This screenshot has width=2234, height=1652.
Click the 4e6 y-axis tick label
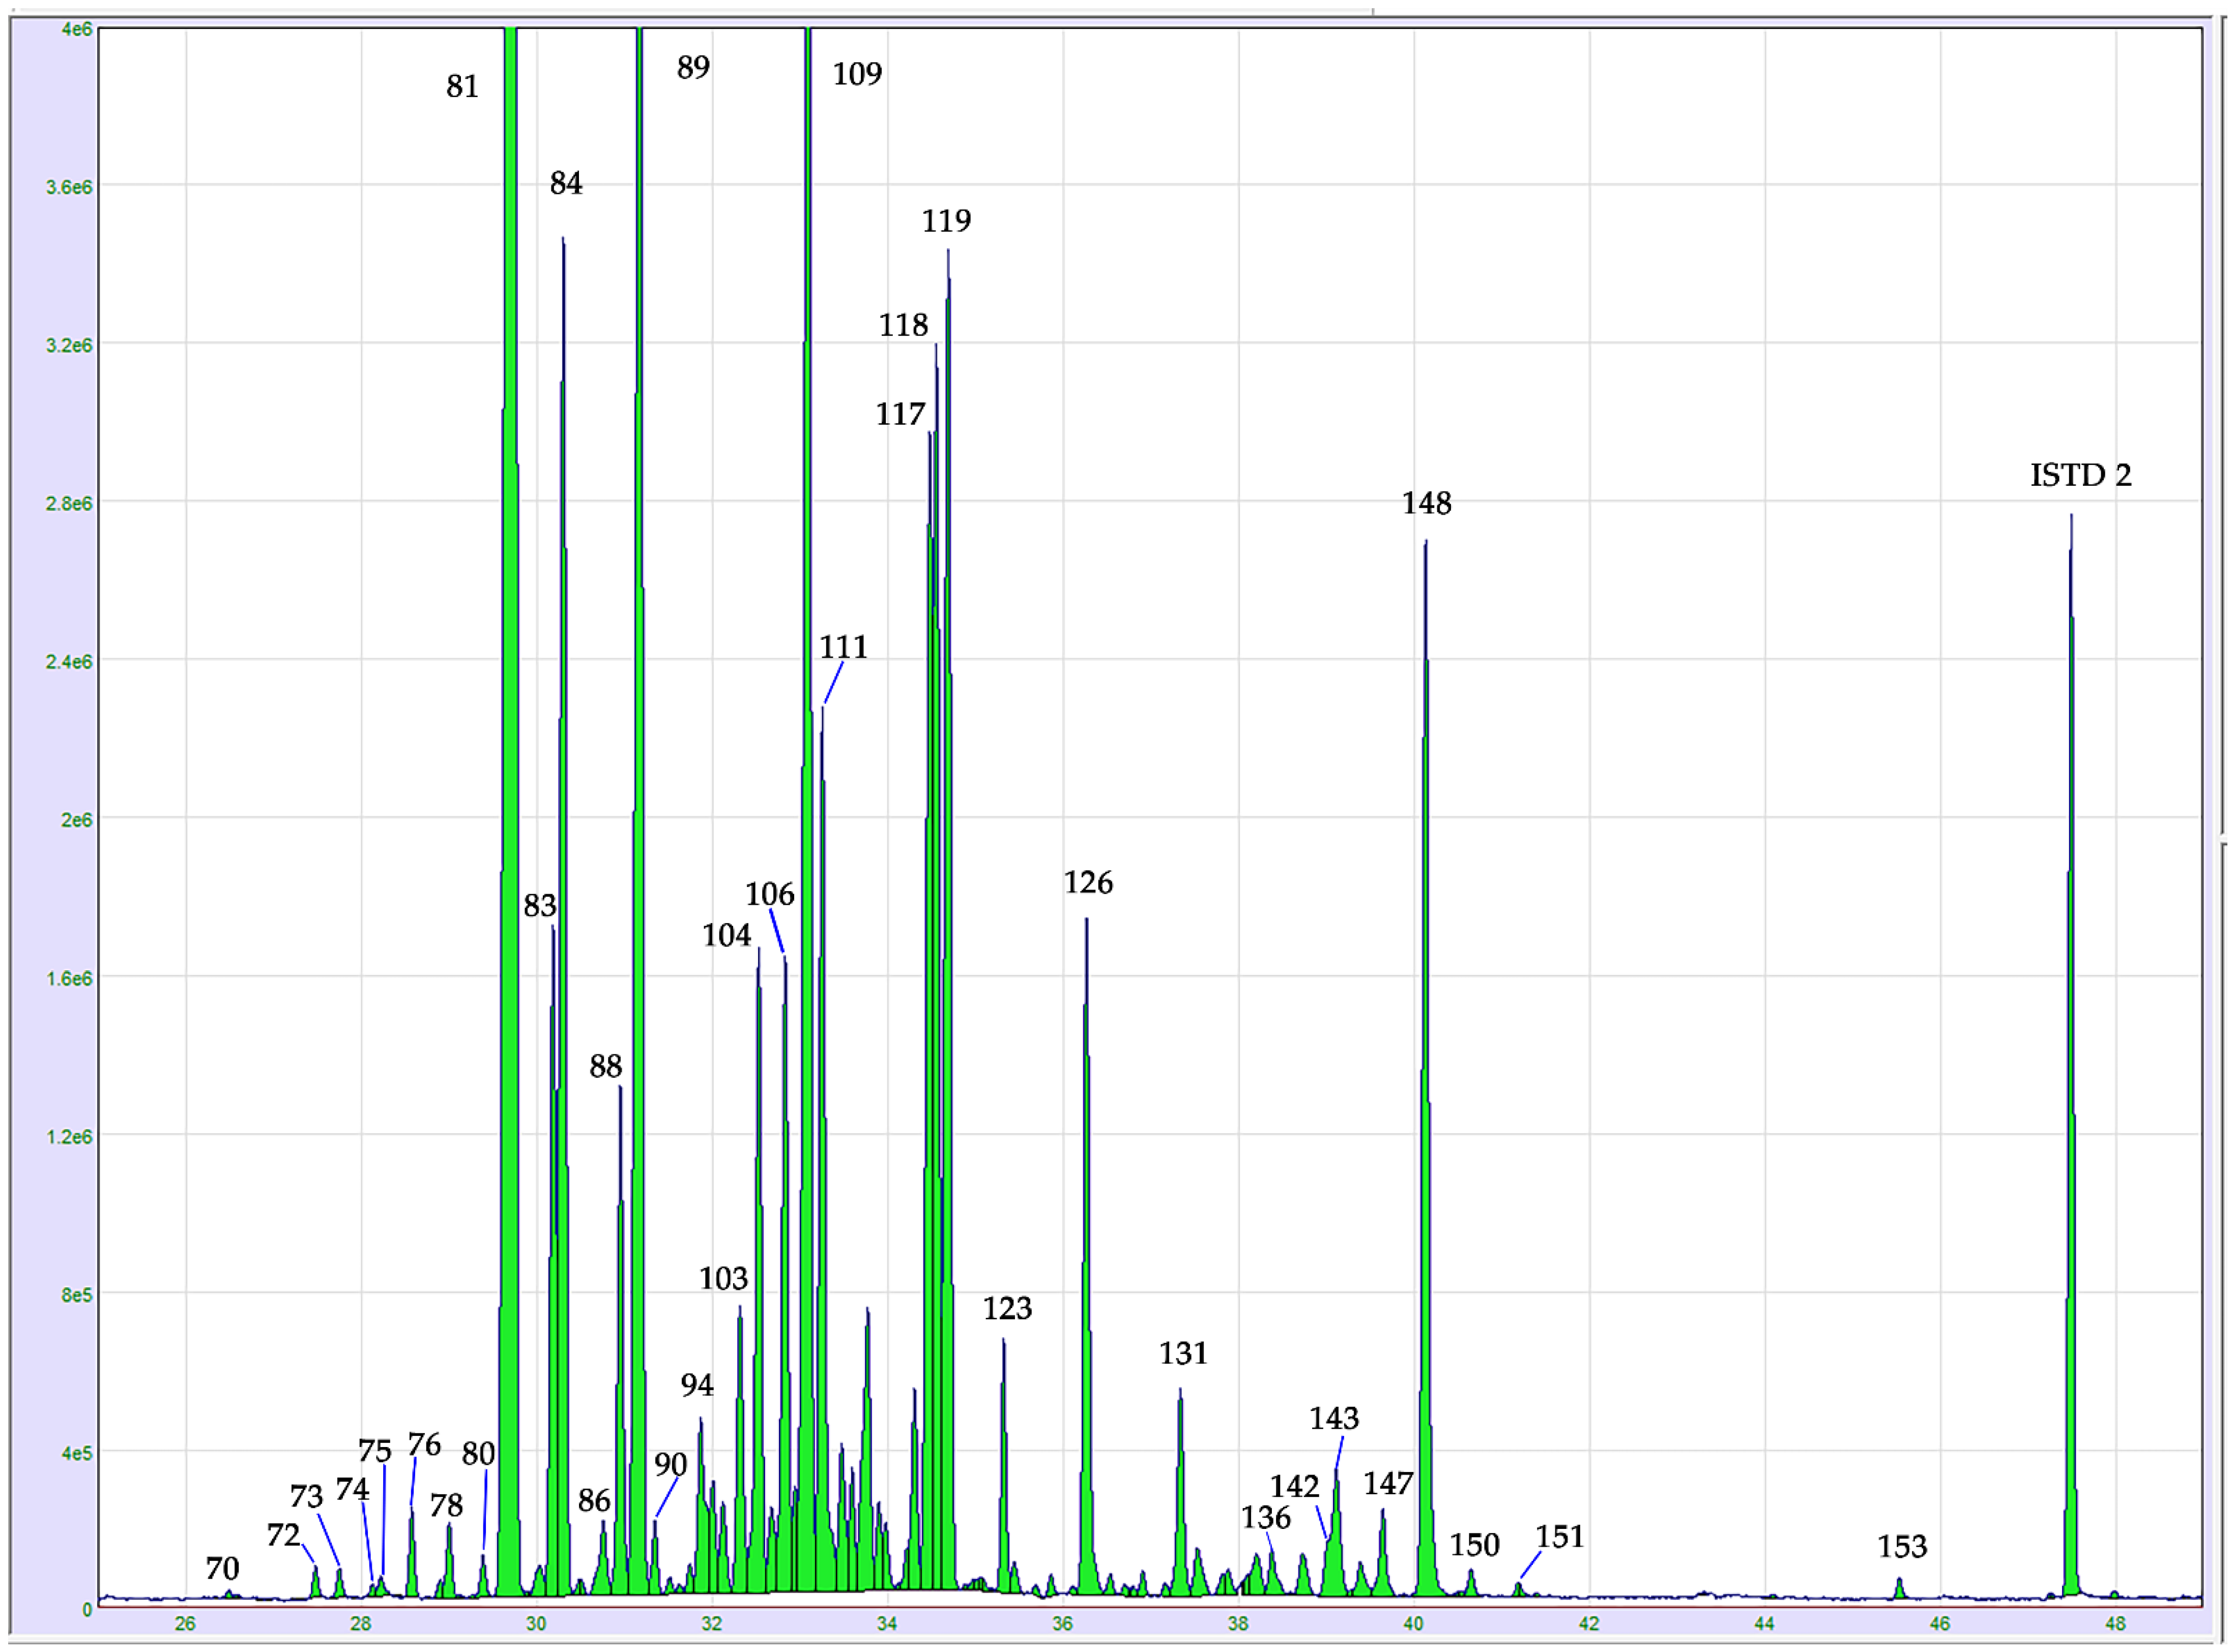[x=76, y=29]
